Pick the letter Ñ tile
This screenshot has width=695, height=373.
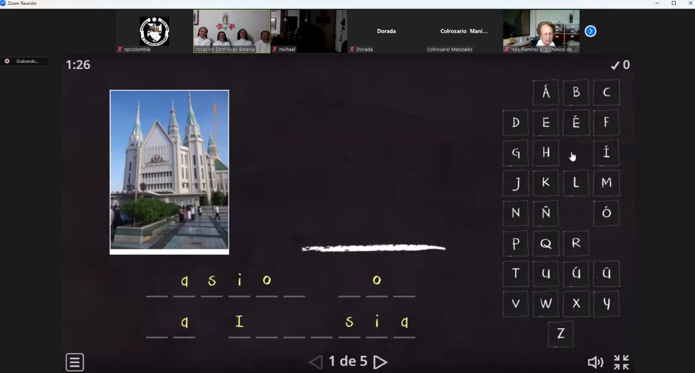546,213
